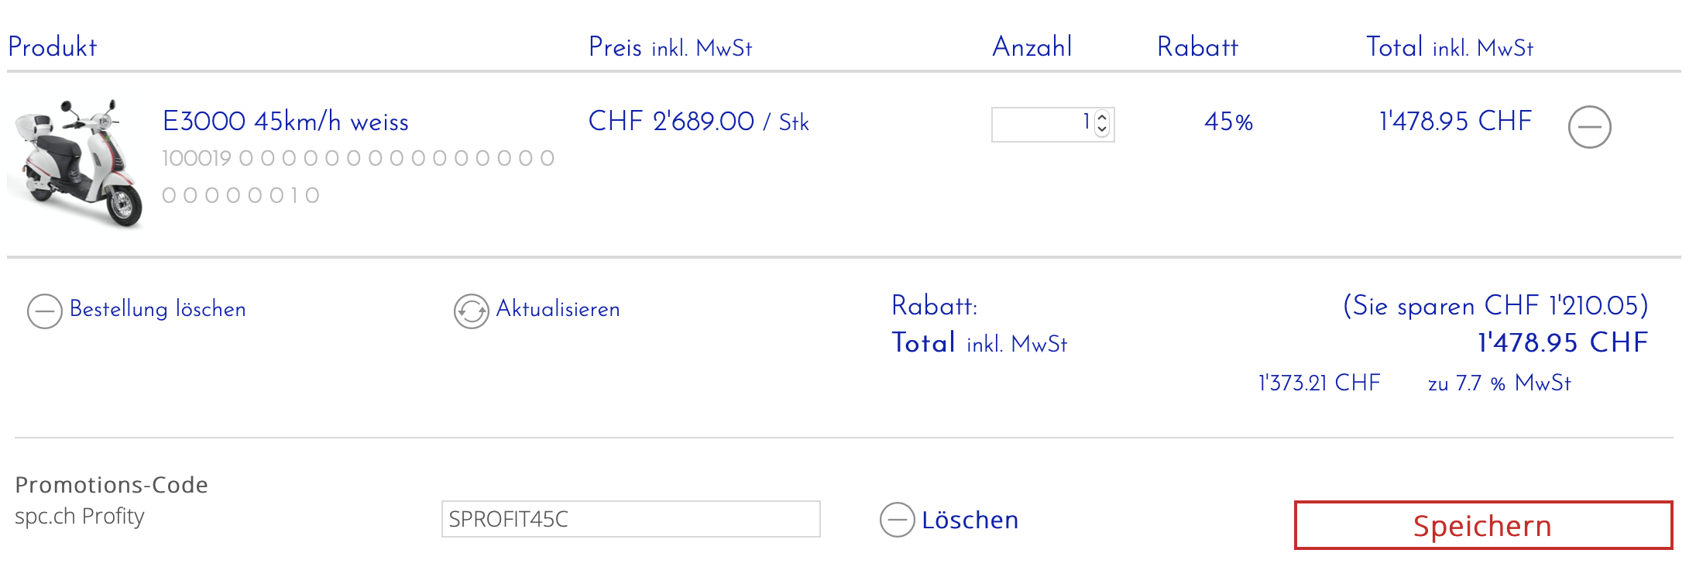Click the Bestellung löschen text link
Viewport: 1696px width, 567px height.
tap(157, 309)
